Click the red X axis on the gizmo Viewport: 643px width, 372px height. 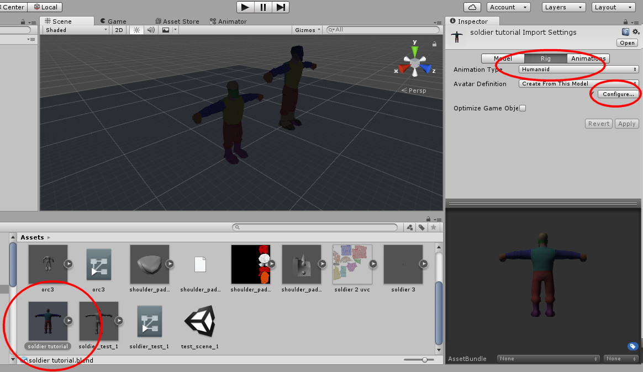tap(404, 69)
